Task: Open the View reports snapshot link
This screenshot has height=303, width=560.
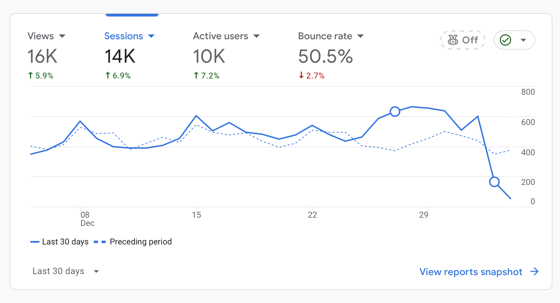Action: pos(471,272)
